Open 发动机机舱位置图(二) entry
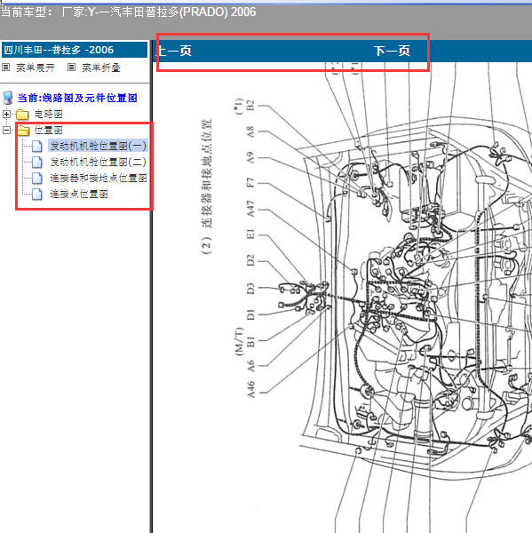This screenshot has height=533, width=532. (98, 162)
